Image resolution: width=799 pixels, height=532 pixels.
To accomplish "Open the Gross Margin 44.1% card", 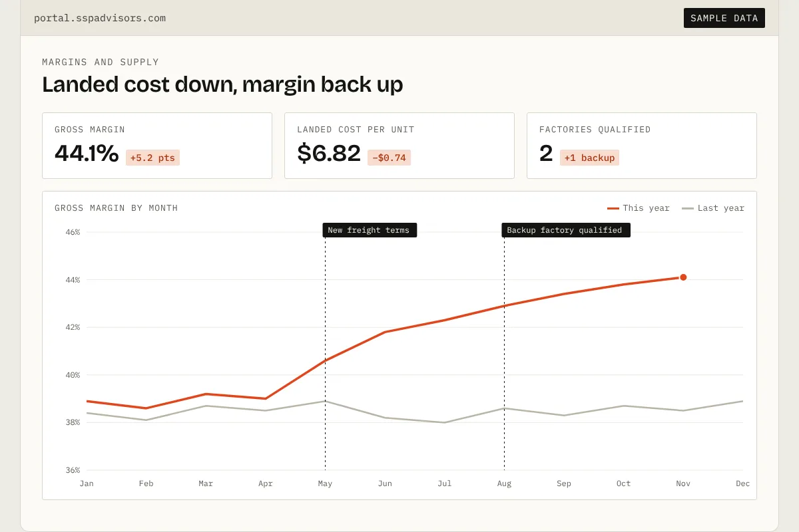I will point(157,146).
